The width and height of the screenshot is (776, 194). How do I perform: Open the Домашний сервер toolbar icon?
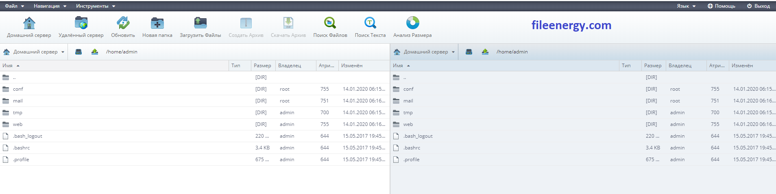click(29, 23)
